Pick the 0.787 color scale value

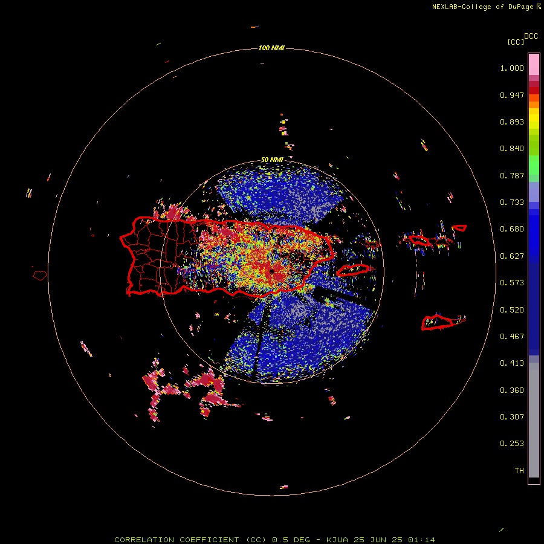point(512,175)
